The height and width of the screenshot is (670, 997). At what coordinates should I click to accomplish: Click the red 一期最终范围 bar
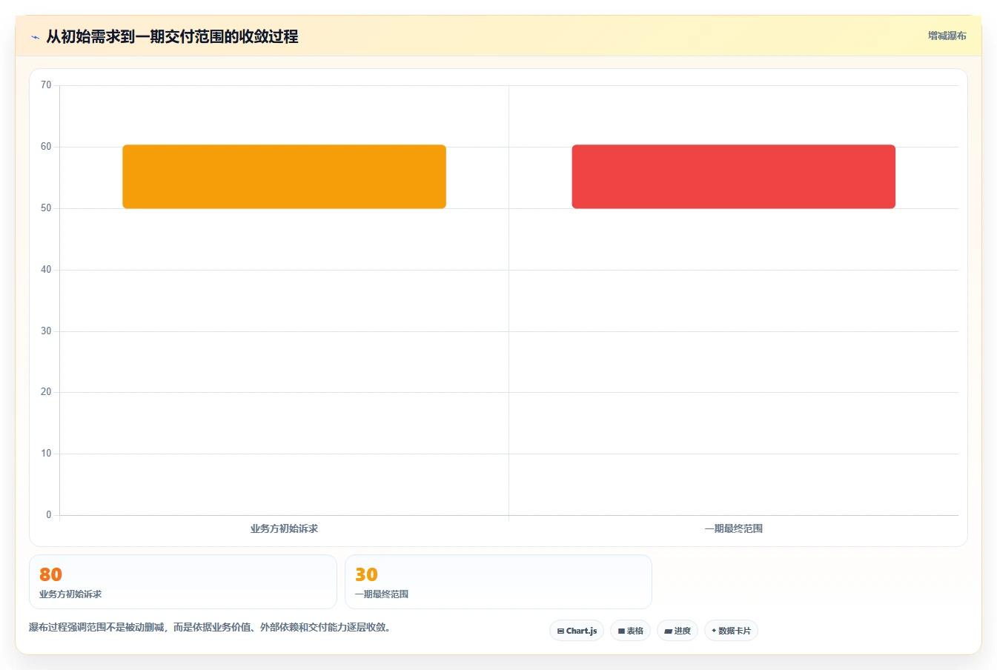pos(733,176)
